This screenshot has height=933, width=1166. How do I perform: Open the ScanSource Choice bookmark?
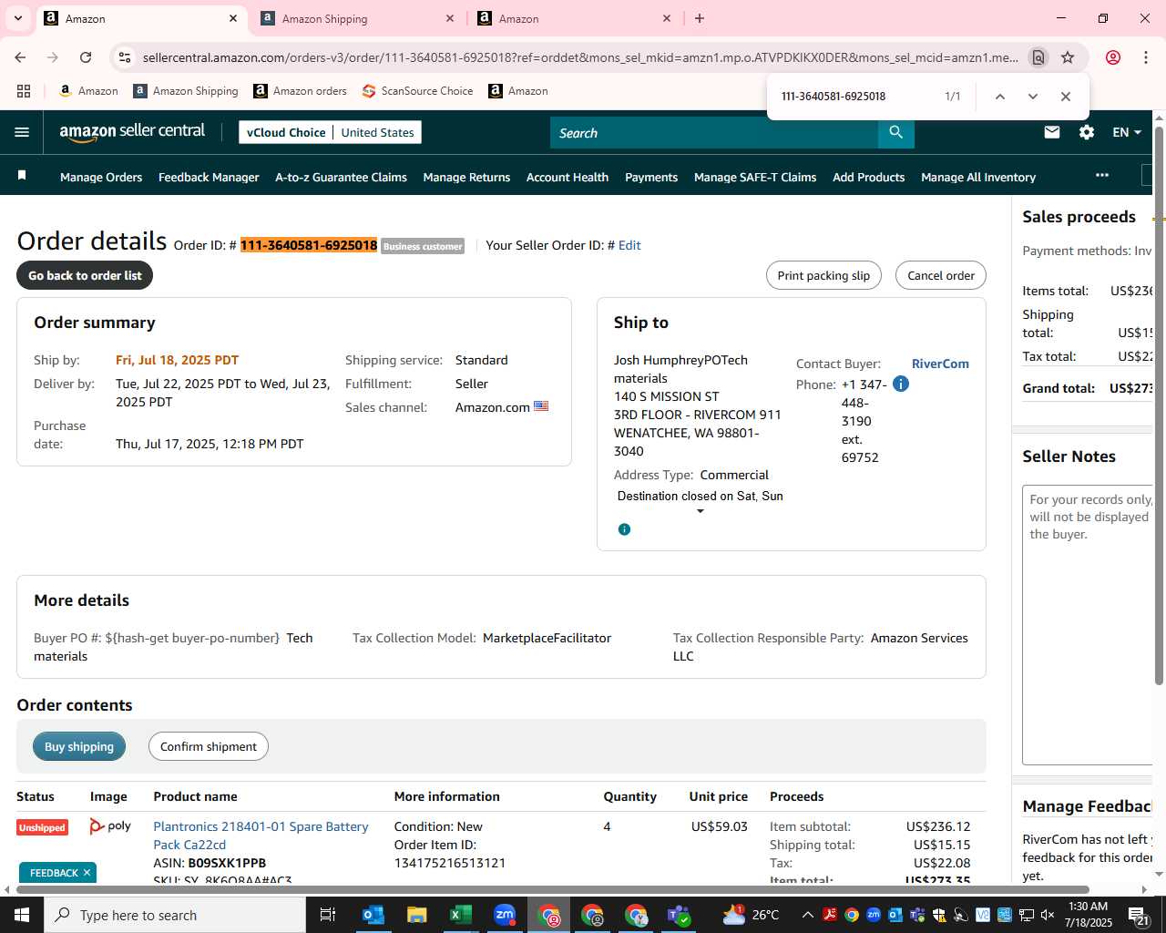tap(417, 91)
